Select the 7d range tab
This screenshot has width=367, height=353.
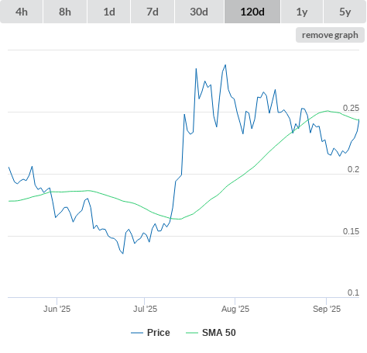tap(153, 12)
